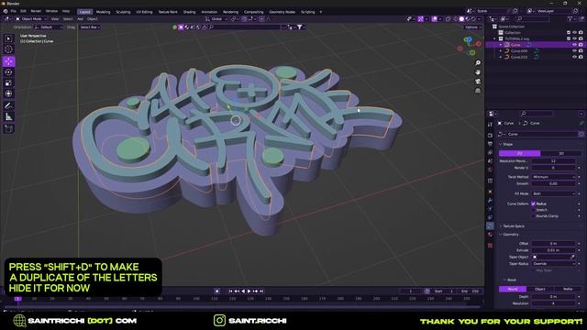Toggle the Radius checkbox under Curve Deform

pos(533,203)
